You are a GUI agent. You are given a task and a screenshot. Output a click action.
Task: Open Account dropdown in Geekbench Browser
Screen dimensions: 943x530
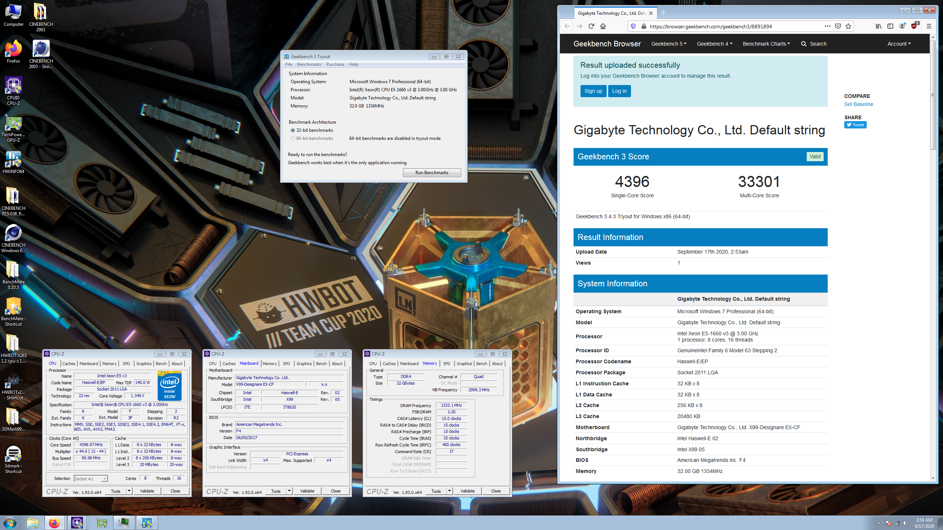(x=899, y=44)
